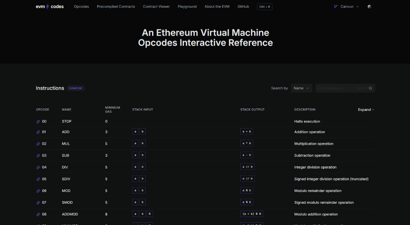Click the Instructions heading
The width and height of the screenshot is (410, 225).
coord(50,88)
